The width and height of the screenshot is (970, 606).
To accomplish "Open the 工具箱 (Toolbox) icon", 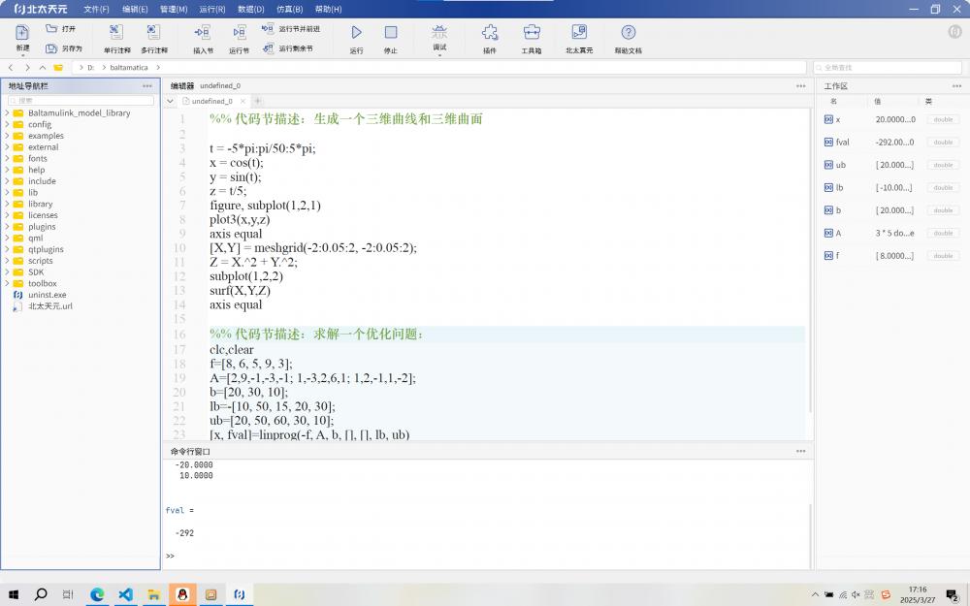I will click(532, 33).
